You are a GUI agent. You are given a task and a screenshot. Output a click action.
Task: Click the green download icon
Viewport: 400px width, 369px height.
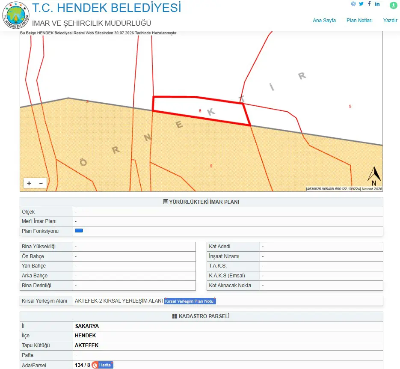[x=393, y=5]
